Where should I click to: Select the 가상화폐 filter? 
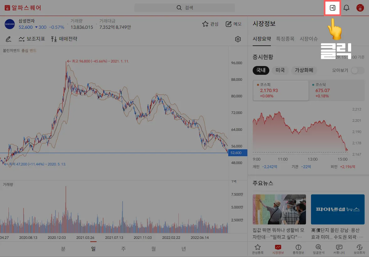(304, 70)
